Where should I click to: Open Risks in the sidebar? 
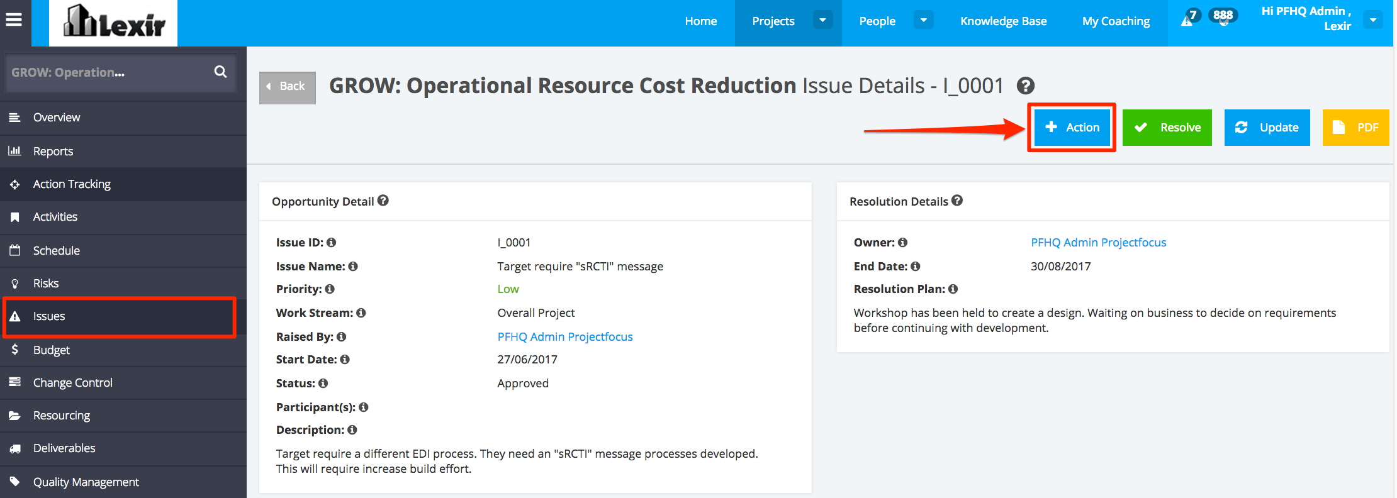(123, 283)
